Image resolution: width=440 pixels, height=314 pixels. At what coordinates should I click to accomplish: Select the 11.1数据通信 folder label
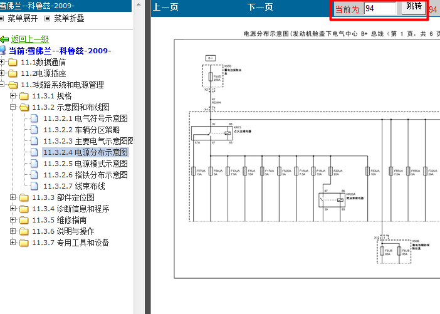[x=43, y=62]
